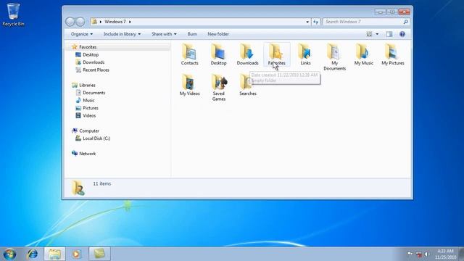Click Windows Explorer taskbar button
Viewport: 464px width, 261px height.
point(54,254)
